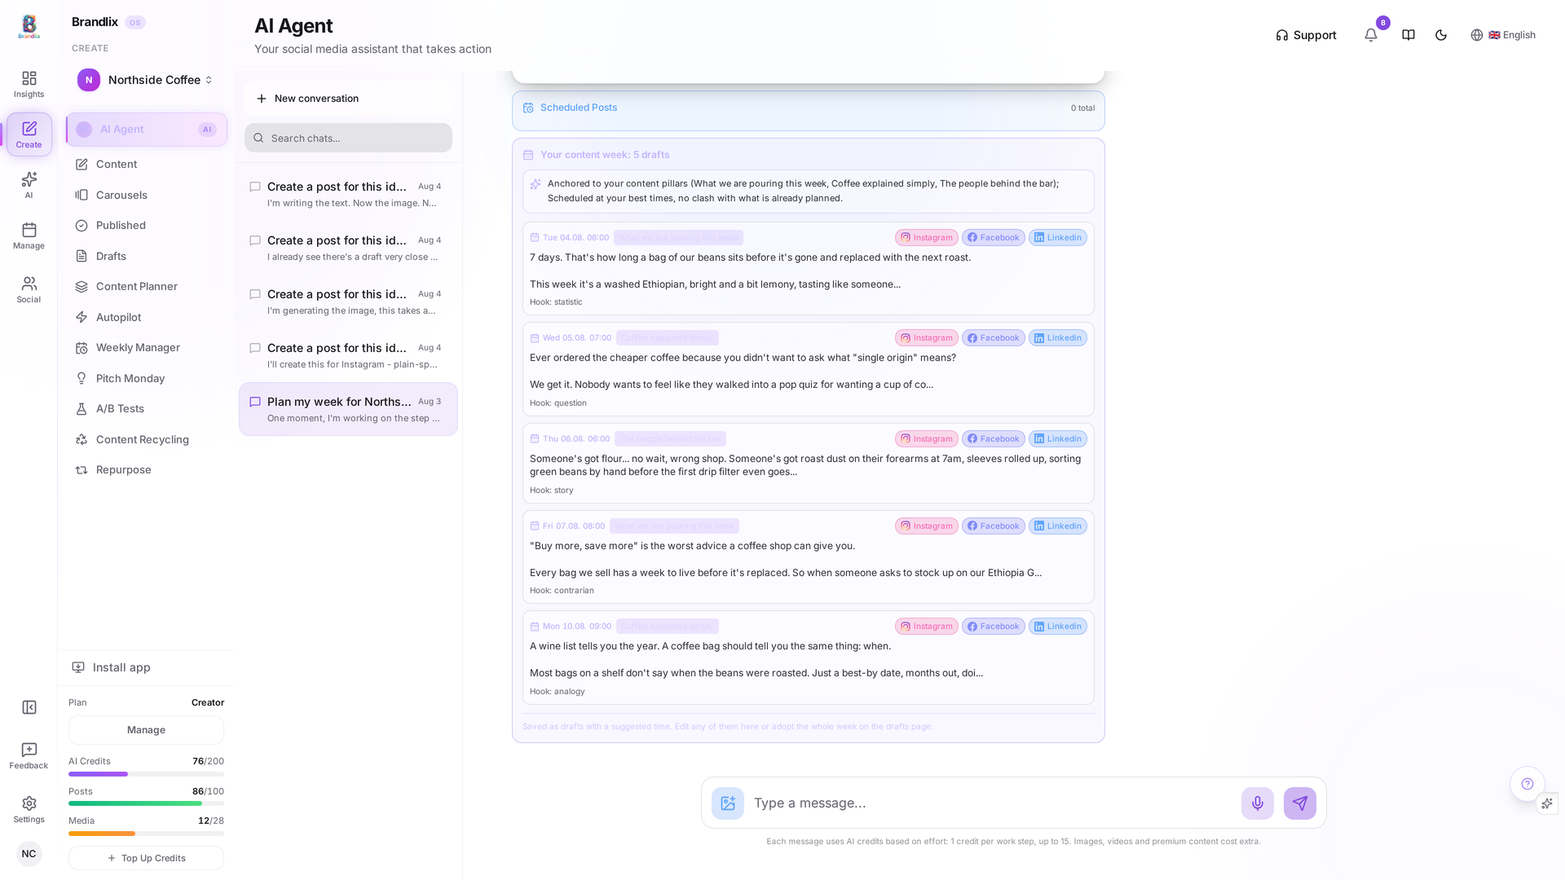The width and height of the screenshot is (1565, 880).
Task: Open the Content menu item
Action: coord(147,165)
